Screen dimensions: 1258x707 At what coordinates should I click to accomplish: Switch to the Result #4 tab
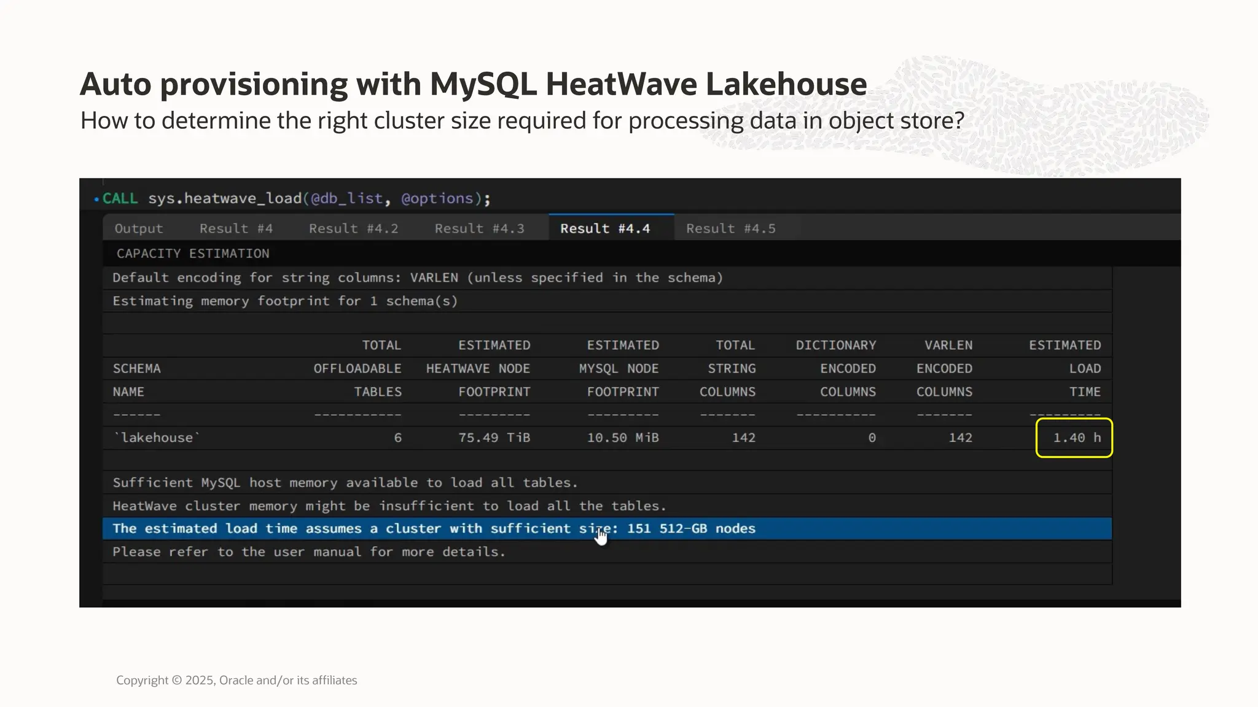[x=236, y=228]
